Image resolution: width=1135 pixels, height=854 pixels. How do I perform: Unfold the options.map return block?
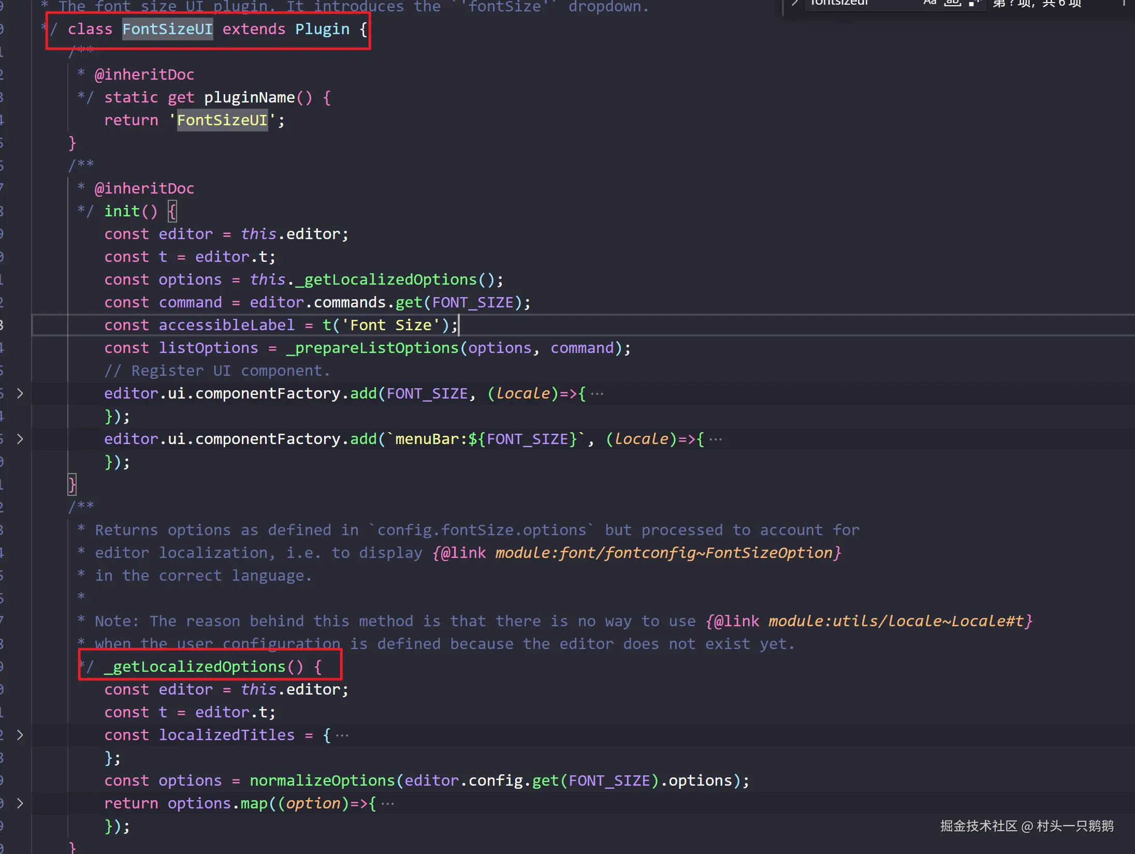tap(20, 803)
